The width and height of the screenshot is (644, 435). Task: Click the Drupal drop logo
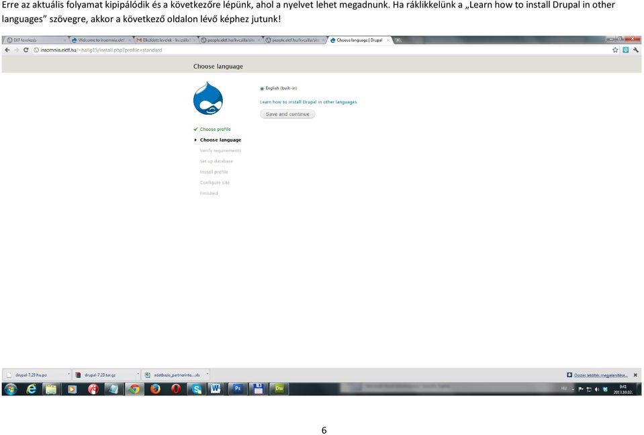[208, 98]
